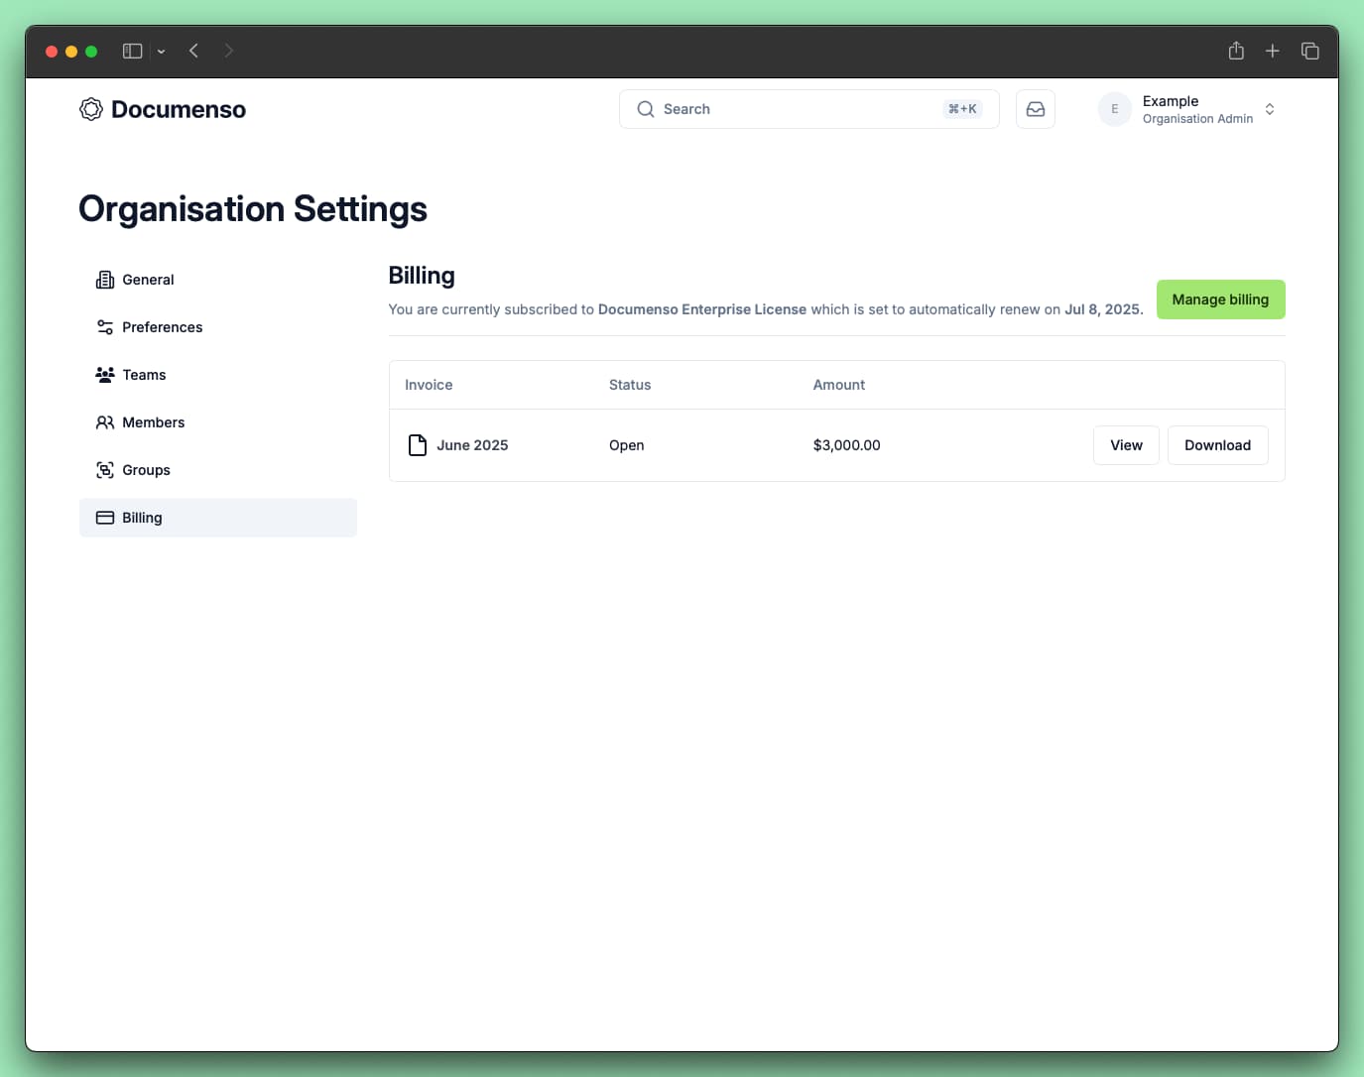
Task: Show the browser tab overview icon
Action: click(1309, 51)
